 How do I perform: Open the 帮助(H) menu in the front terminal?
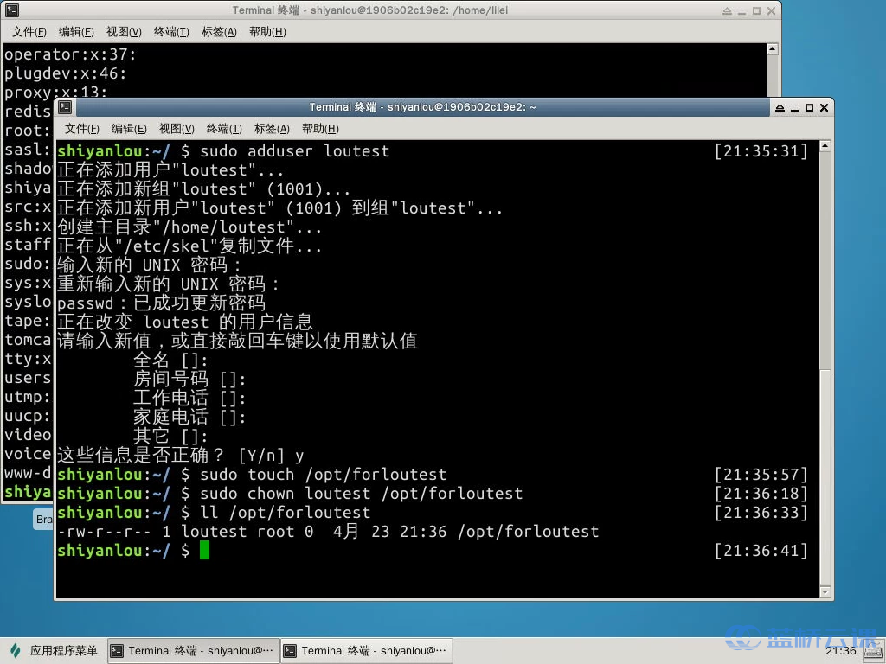coord(319,129)
